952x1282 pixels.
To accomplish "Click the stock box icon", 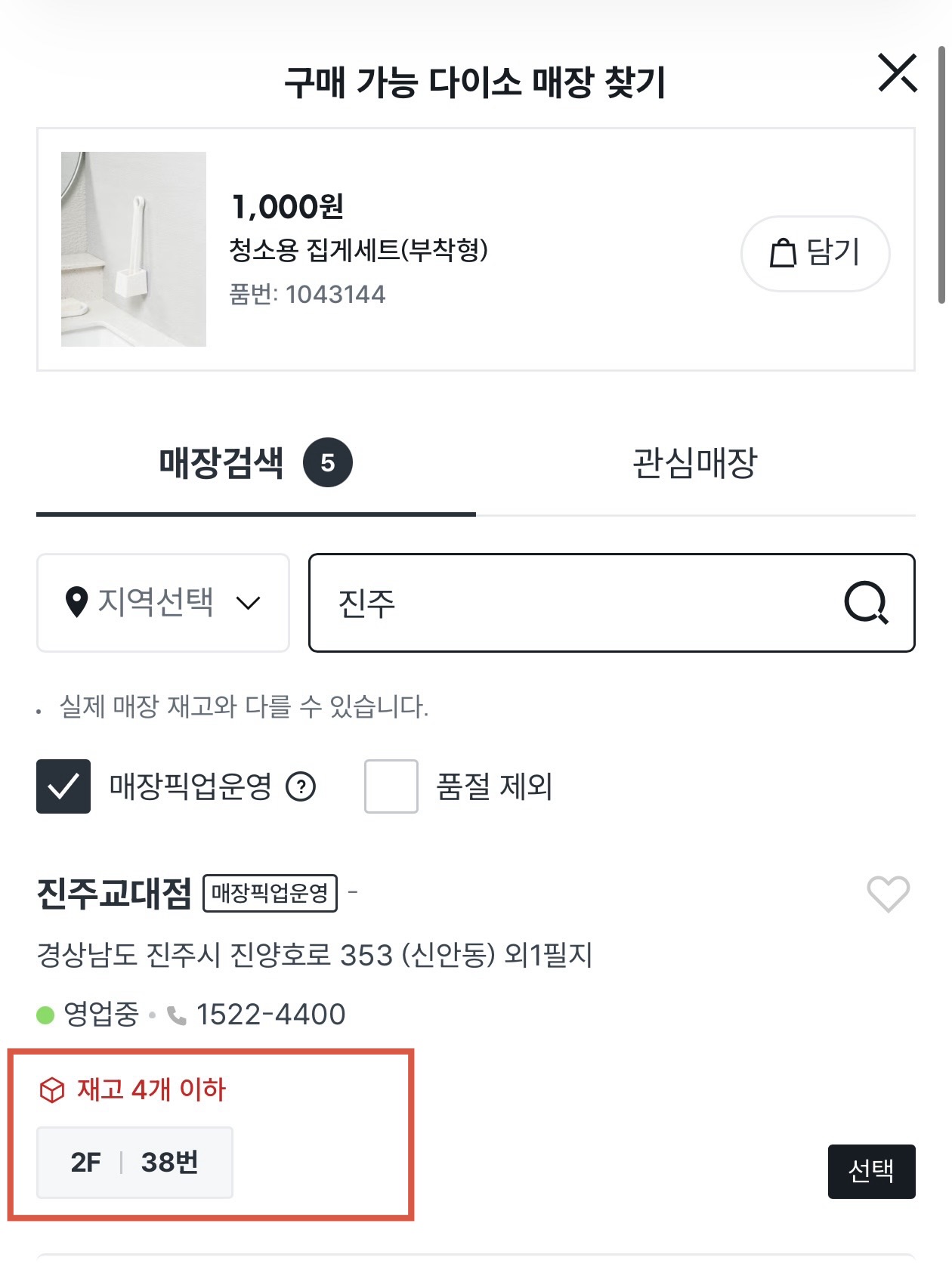I will 52,1090.
